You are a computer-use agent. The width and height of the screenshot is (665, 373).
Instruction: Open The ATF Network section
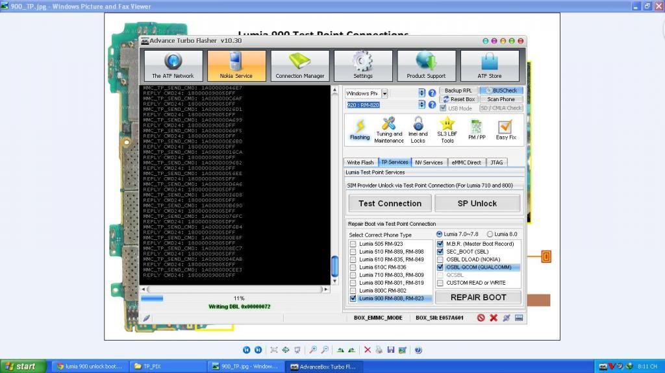click(x=173, y=66)
